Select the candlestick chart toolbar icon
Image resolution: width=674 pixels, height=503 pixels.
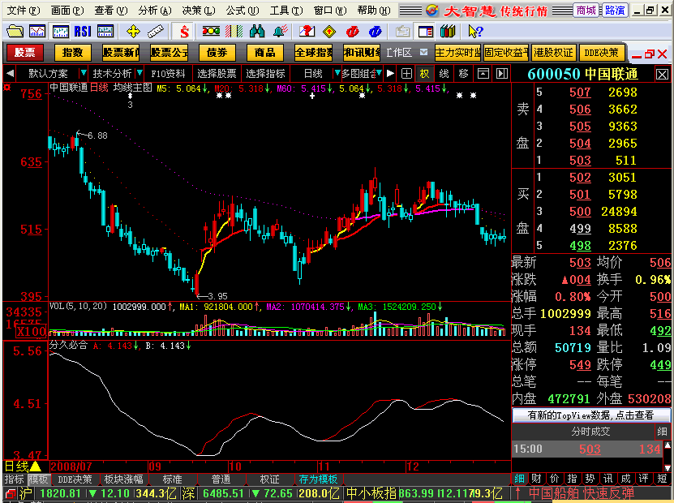tap(60, 32)
